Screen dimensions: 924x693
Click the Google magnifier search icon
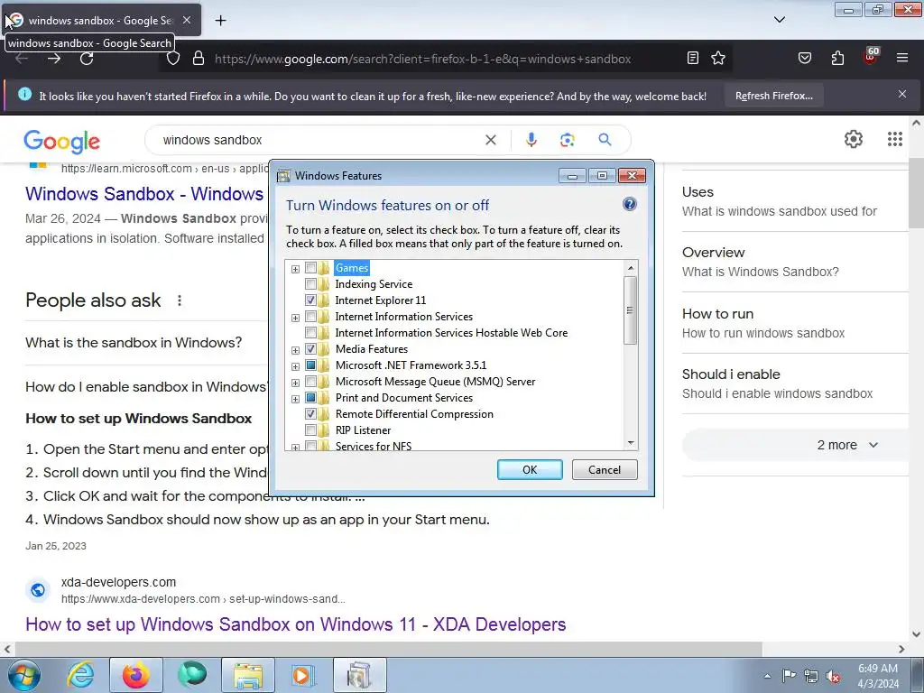(605, 140)
